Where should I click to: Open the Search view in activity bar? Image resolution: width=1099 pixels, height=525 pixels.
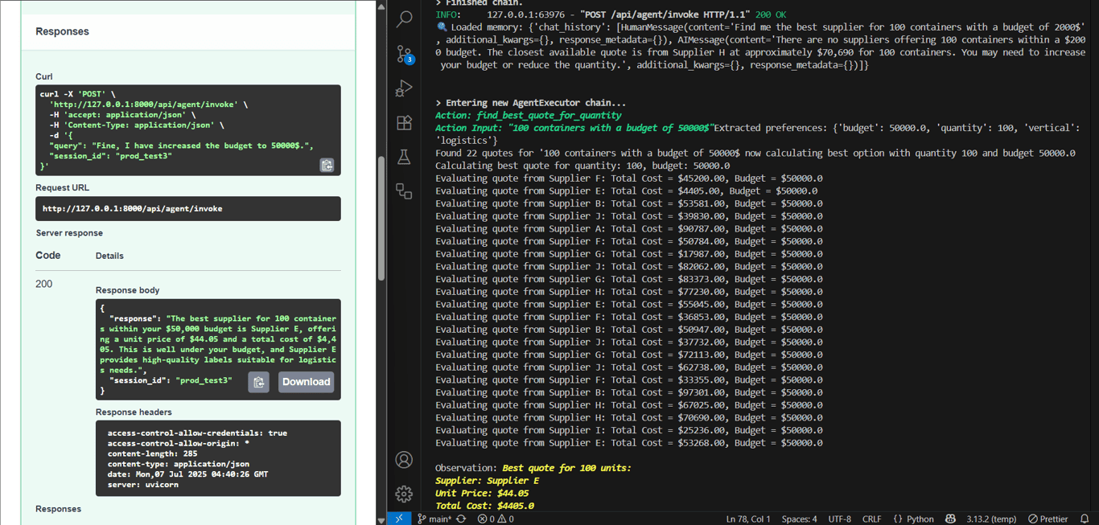pos(404,18)
